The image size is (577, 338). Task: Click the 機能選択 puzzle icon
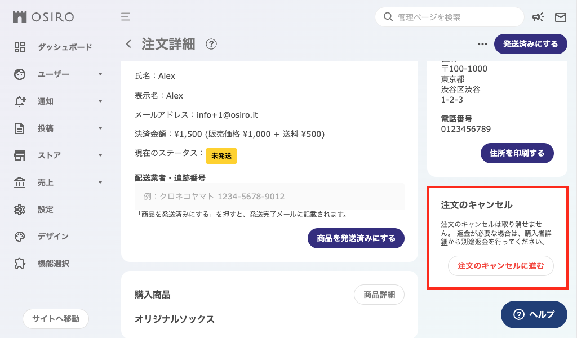(20, 263)
